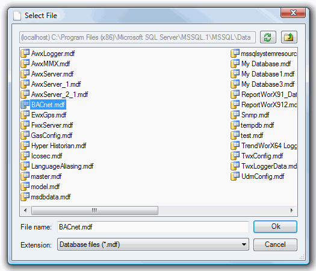Select My Database.mdf in the file list
Viewport: 316px width, 271px height.
[266, 64]
